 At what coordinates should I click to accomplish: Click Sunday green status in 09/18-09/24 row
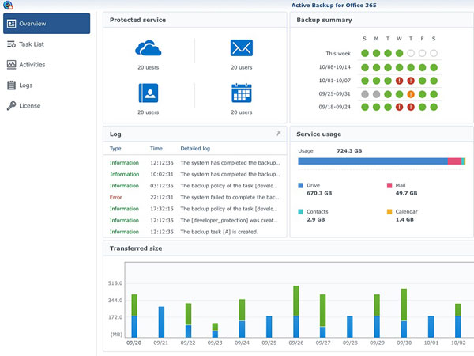pyautogui.click(x=365, y=107)
